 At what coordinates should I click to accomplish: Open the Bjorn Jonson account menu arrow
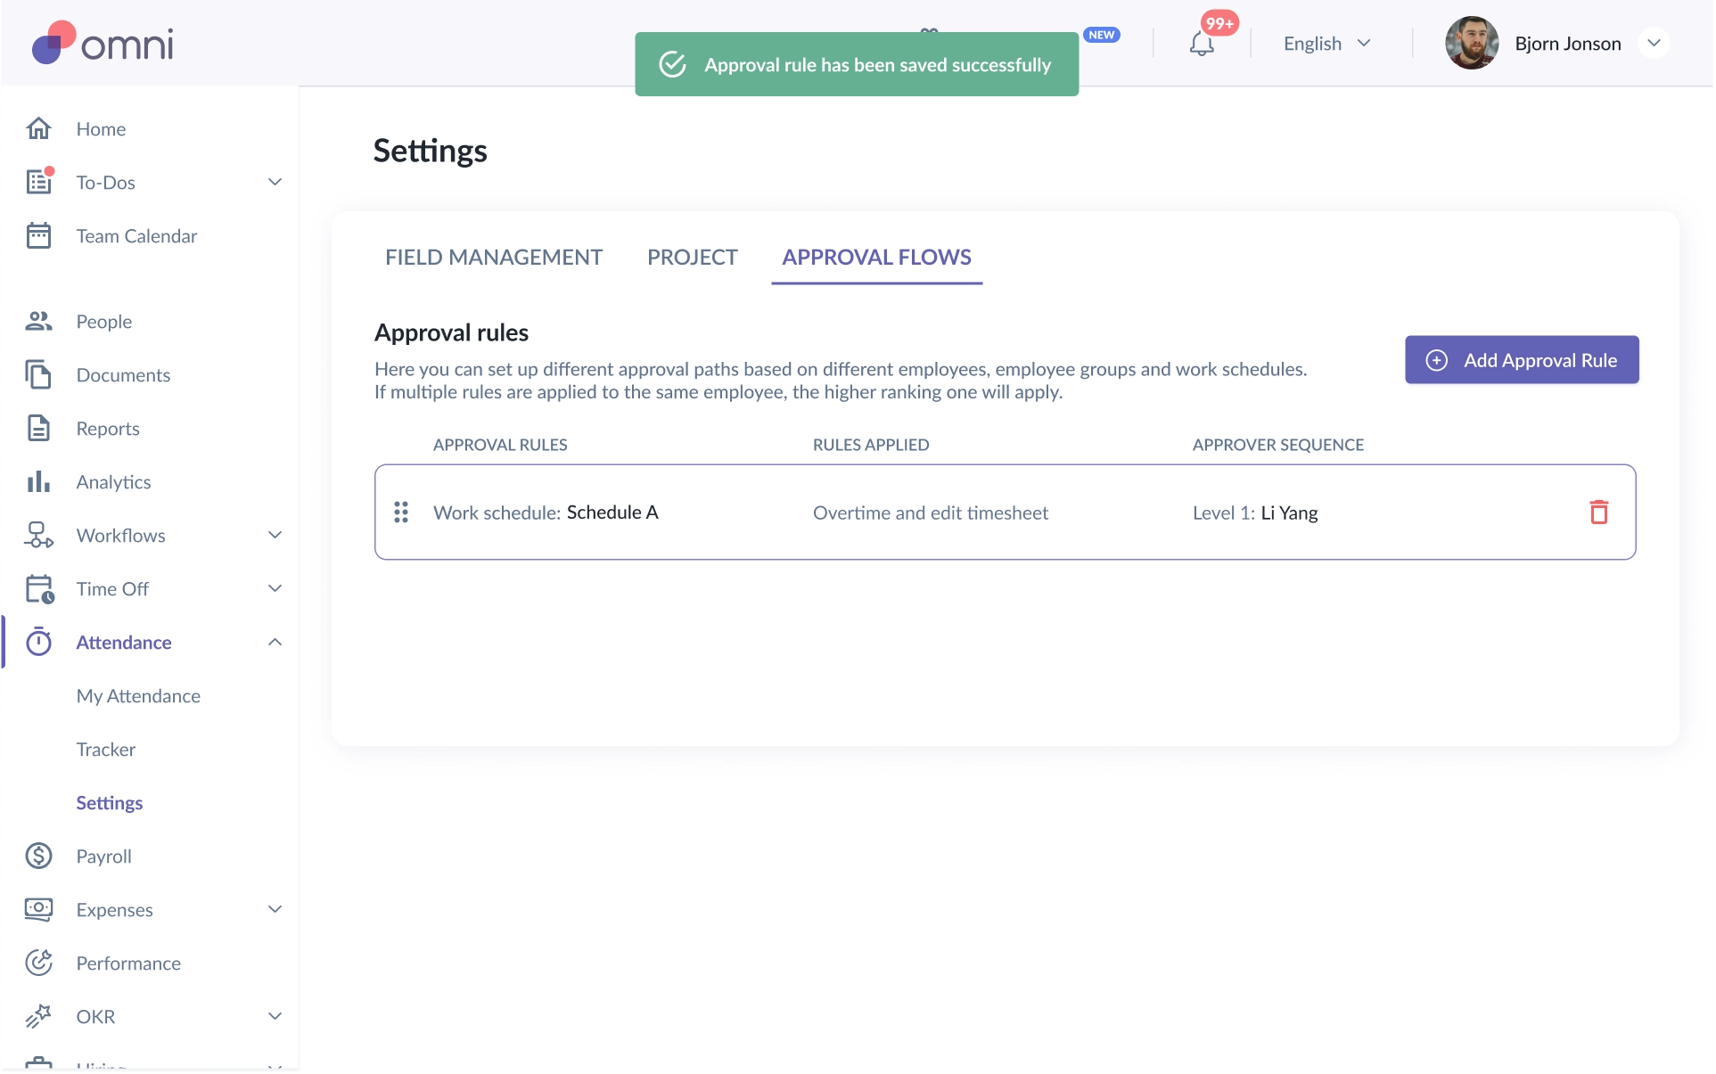1654,44
